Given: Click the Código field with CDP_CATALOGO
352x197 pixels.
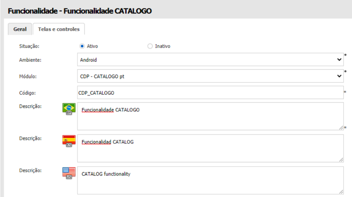Looking at the screenshot, I should coord(210,92).
